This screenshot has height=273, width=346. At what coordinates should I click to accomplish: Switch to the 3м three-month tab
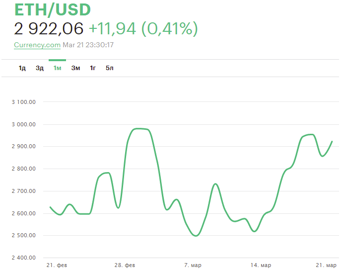coord(75,68)
